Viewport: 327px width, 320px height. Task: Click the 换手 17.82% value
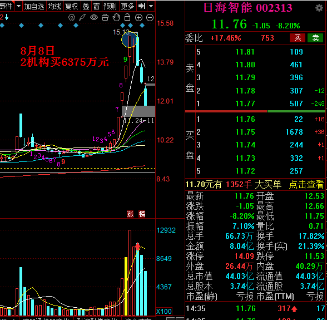click(311, 236)
